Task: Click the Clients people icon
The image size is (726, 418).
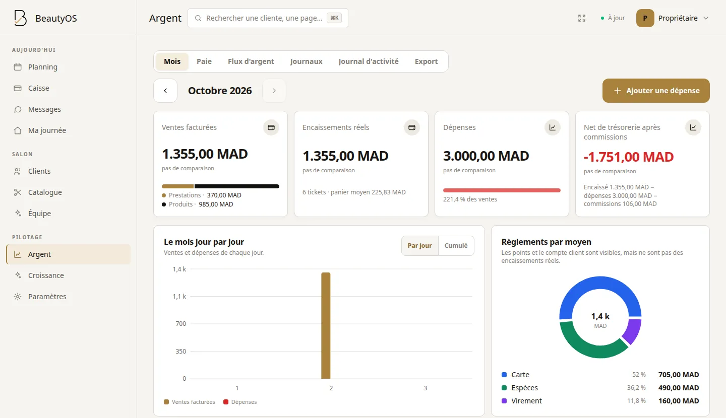Action: 18,171
